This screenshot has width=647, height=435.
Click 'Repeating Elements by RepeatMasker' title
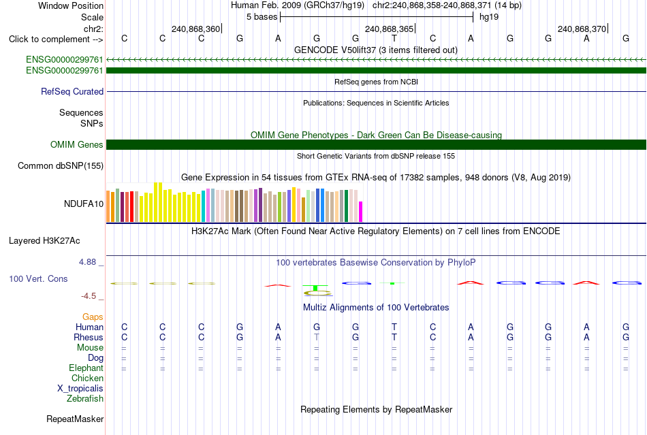pos(377,409)
